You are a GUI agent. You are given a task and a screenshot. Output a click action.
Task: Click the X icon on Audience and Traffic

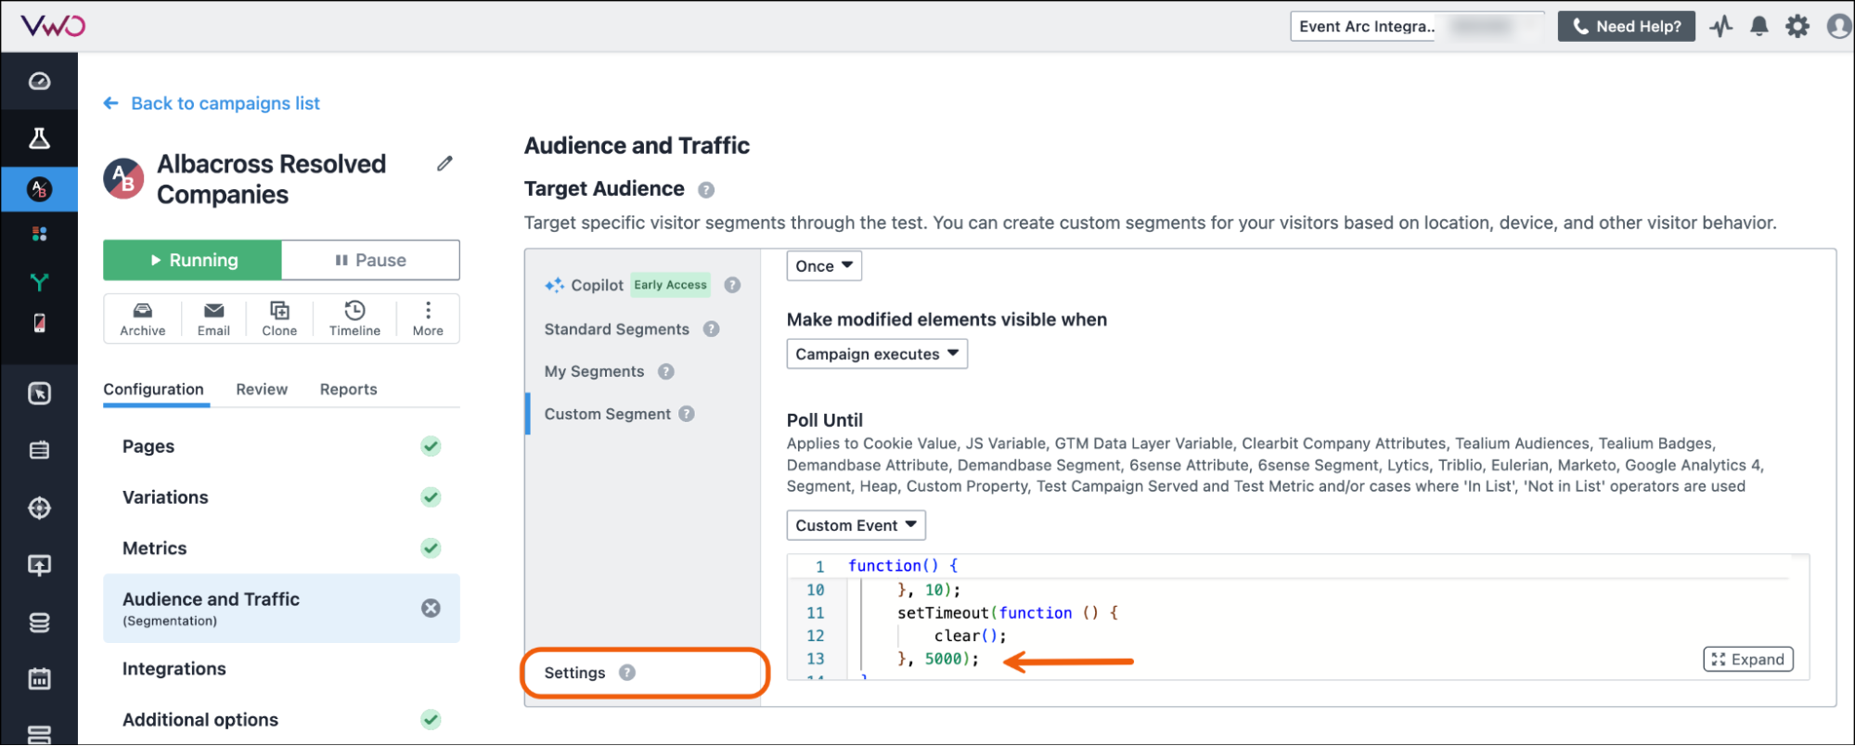431,608
